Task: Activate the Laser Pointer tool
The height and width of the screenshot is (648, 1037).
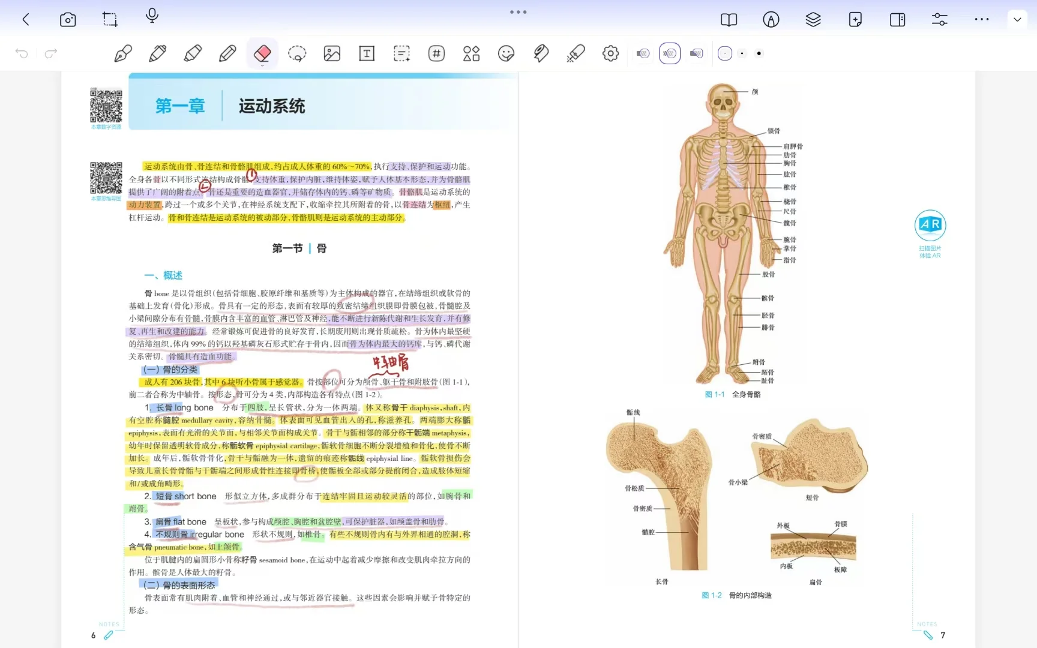Action: (575, 53)
